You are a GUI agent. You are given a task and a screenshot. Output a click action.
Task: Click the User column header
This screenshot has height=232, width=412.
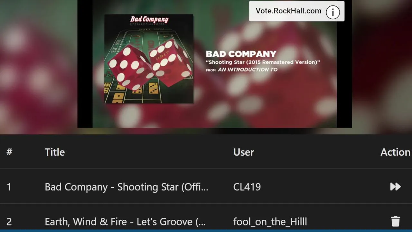[x=244, y=152]
